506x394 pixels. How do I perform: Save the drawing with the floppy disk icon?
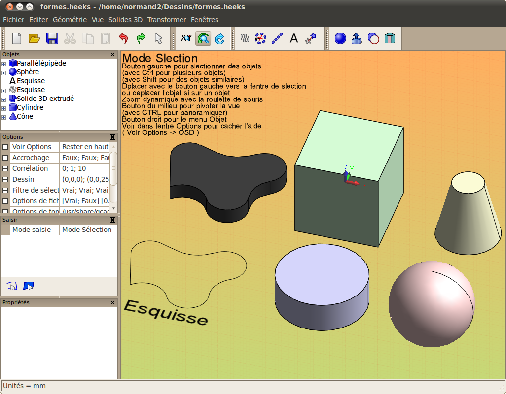coord(52,38)
